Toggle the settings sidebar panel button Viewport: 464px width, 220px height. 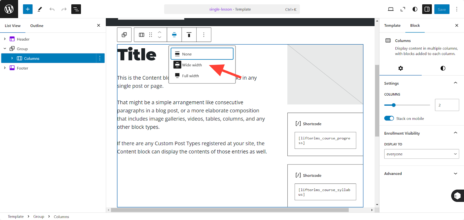tap(427, 9)
